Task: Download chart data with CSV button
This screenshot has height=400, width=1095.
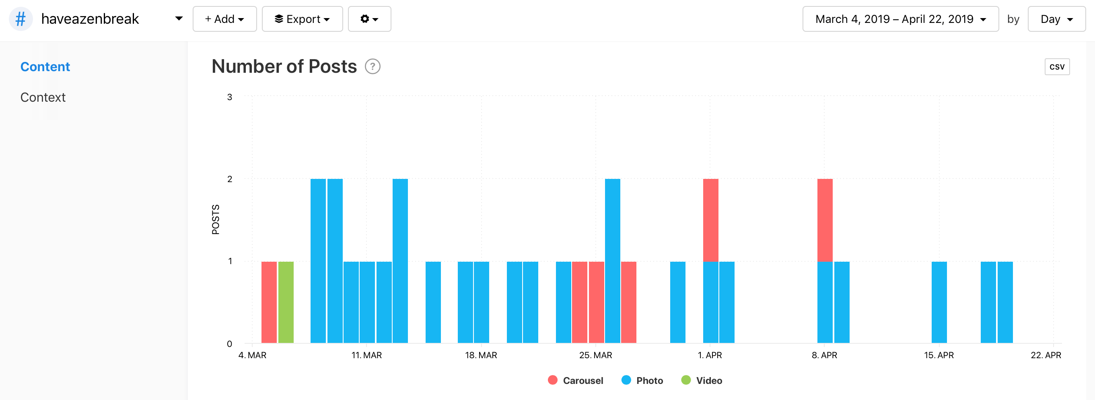Action: pos(1057,67)
